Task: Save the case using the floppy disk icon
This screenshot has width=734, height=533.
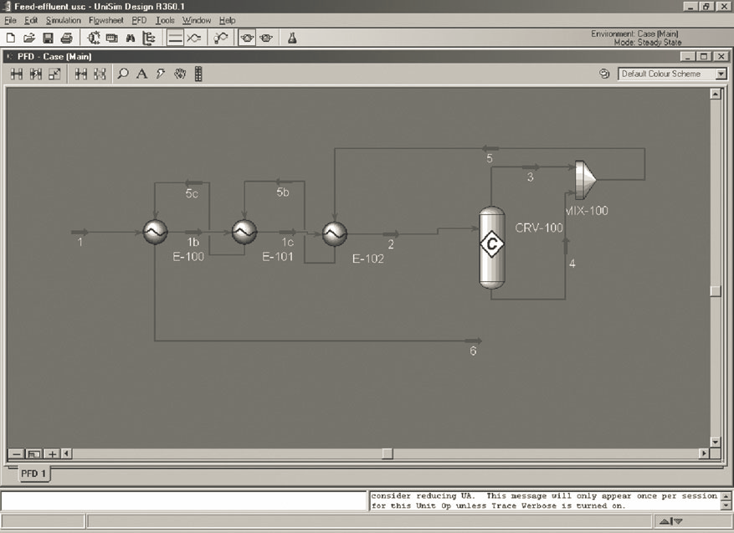Action: (48, 38)
